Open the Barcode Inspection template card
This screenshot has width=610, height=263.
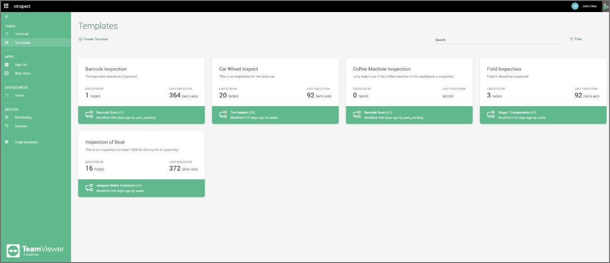tap(142, 91)
